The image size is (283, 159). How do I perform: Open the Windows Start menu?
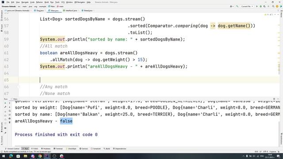coord(4,156)
